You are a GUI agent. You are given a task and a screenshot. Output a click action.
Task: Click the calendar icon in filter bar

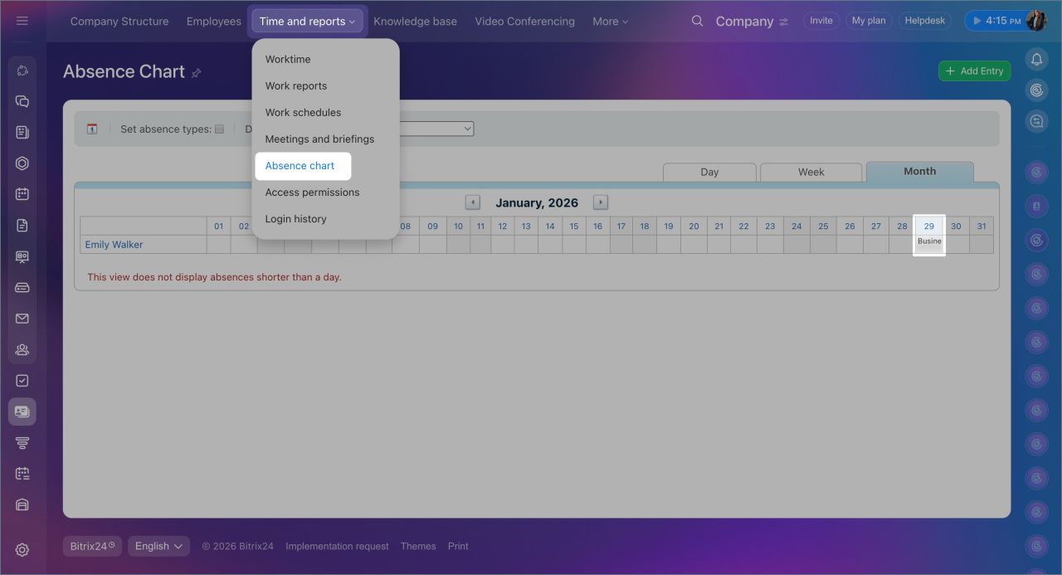(92, 129)
